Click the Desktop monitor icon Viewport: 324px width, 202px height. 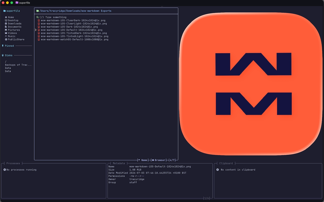(x=6, y=20)
